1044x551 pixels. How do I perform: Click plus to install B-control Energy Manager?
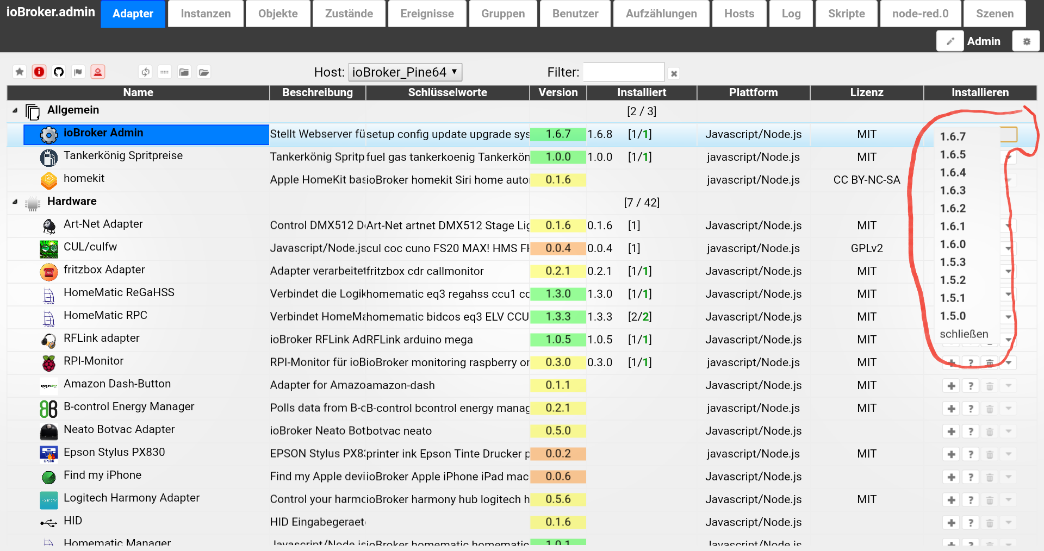click(952, 409)
